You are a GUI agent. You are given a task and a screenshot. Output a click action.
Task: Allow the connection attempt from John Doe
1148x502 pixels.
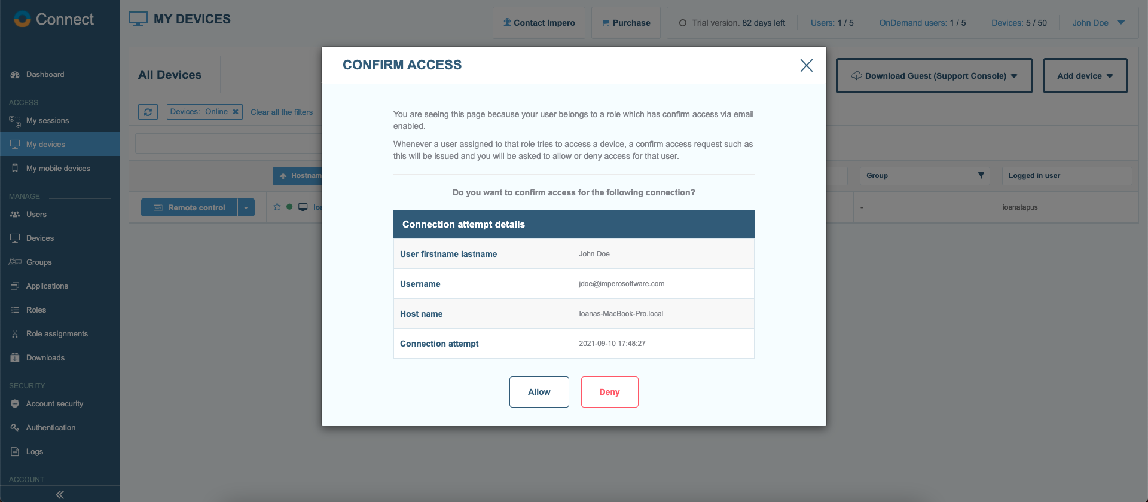539,391
